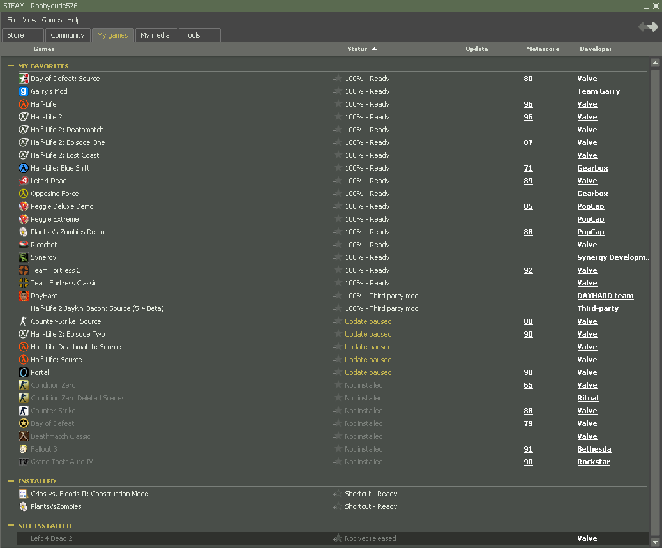This screenshot has height=548, width=662.
Task: Click the scrollbar up arrow
Action: click(x=655, y=63)
